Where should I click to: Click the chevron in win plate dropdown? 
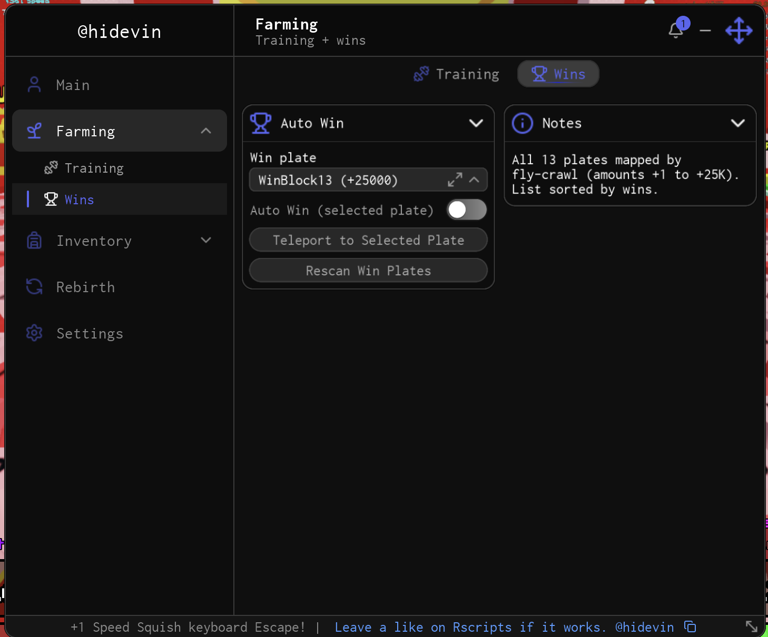474,180
